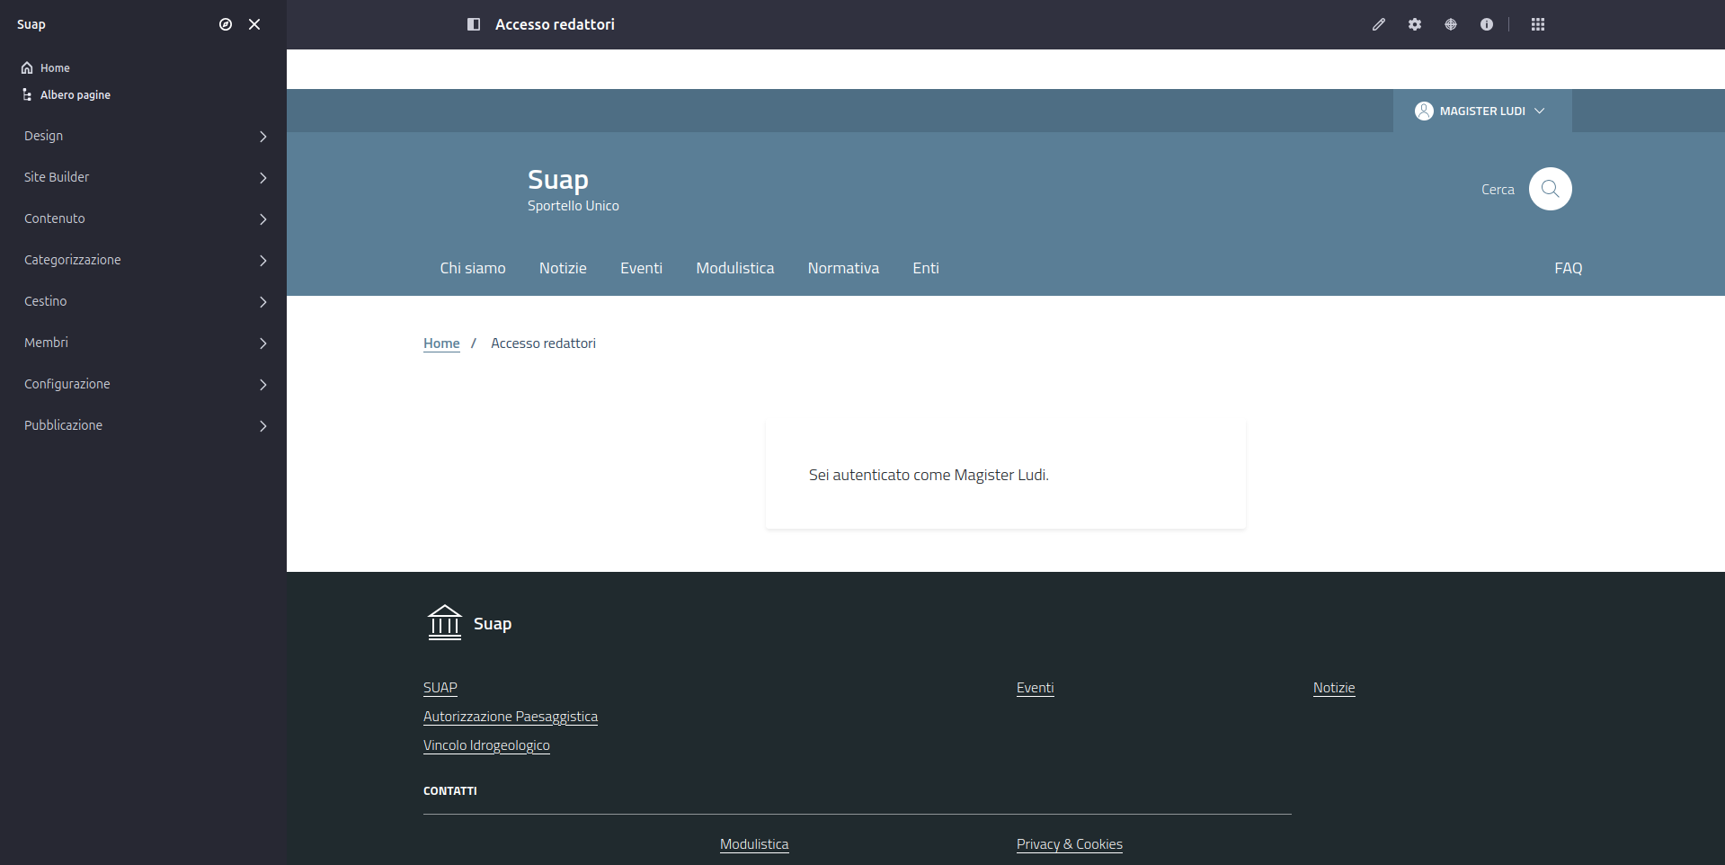
Task: Expand the Design section
Action: click(x=144, y=136)
